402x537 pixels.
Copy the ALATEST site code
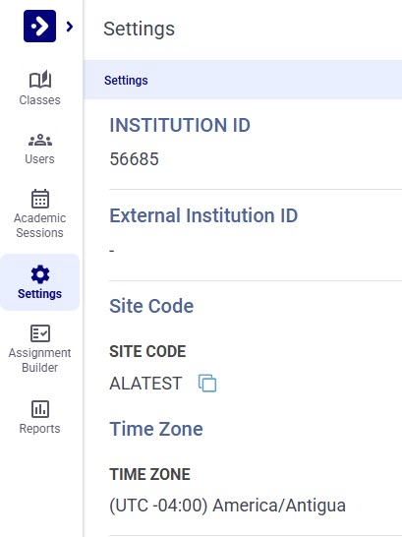[x=207, y=383]
